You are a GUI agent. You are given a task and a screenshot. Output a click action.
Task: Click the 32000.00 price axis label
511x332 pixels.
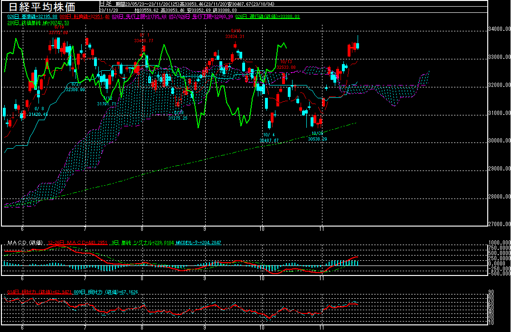pos(500,85)
